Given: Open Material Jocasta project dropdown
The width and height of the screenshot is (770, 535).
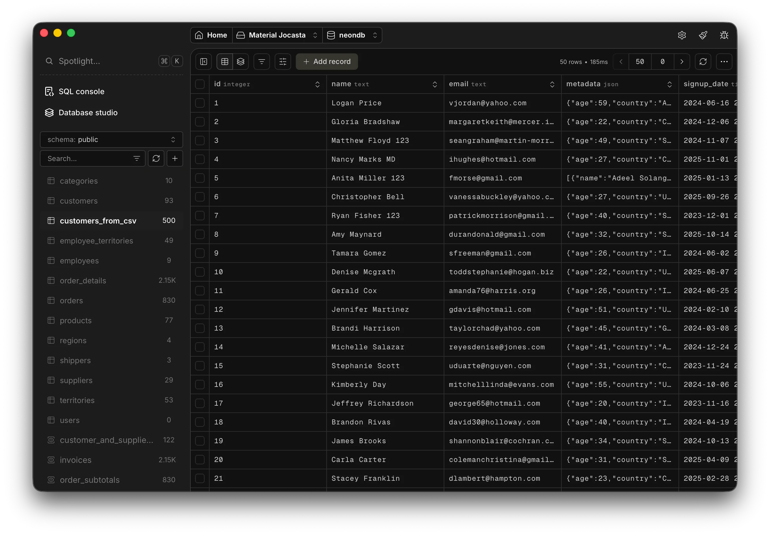Looking at the screenshot, I should pyautogui.click(x=277, y=35).
